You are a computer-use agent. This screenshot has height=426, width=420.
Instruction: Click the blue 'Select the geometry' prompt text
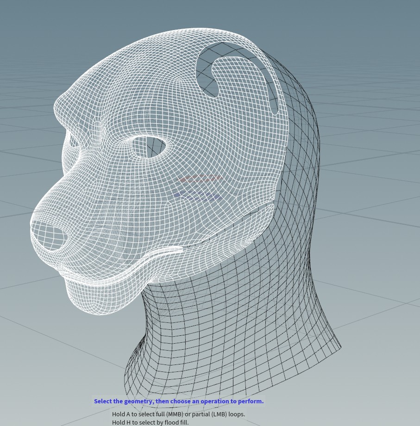pos(178,401)
